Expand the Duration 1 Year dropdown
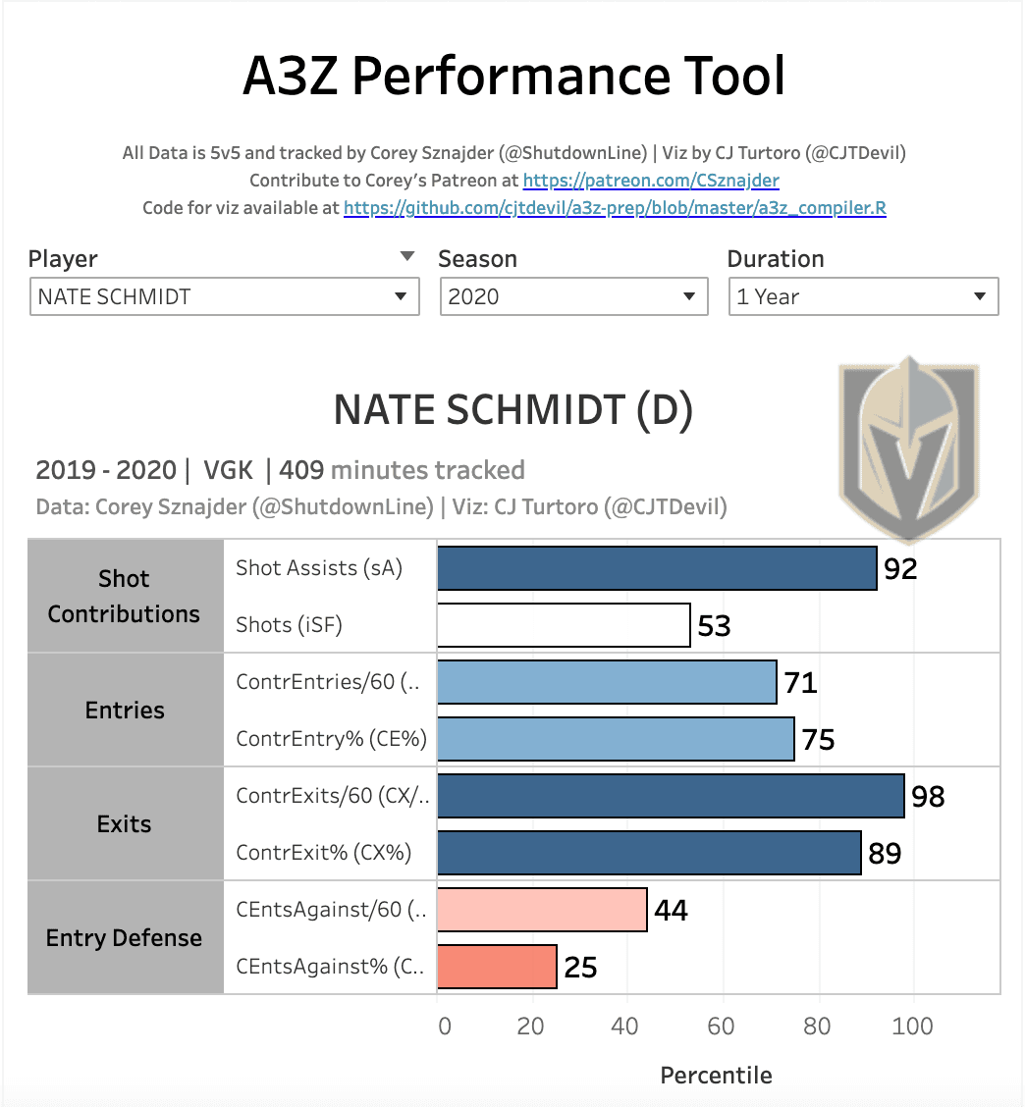 click(862, 296)
